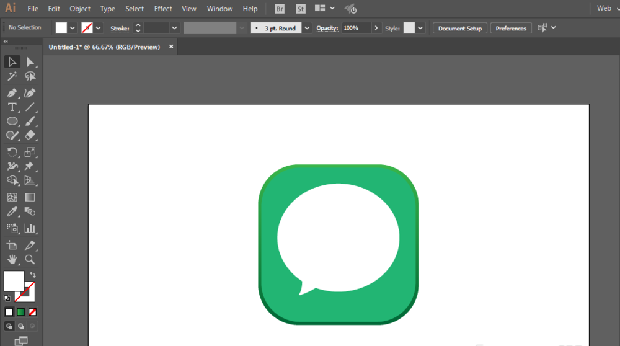The image size is (620, 346).
Task: Swap fill and stroke colors
Action: (33, 275)
